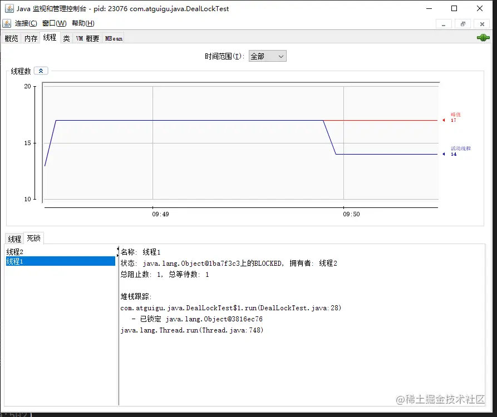Select the 死锁 tab
Screen dimensions: 497x417
tap(33, 238)
